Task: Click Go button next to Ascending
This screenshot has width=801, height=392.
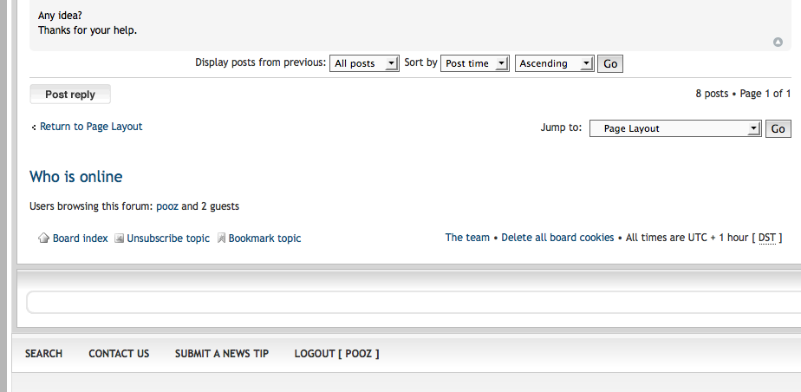Action: coord(610,64)
